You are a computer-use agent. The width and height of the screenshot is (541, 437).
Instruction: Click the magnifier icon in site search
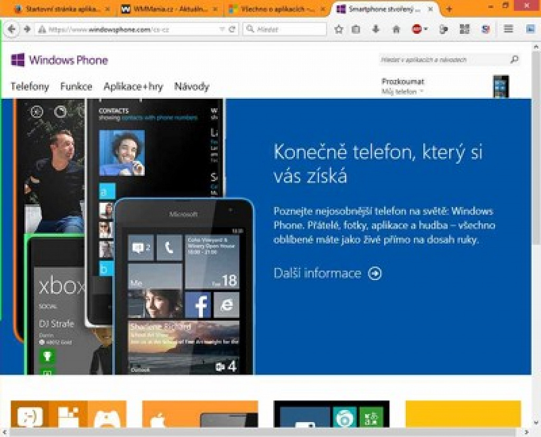click(514, 60)
